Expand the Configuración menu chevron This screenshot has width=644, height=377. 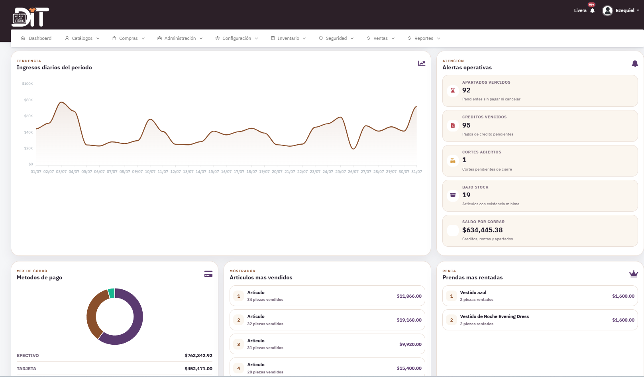257,39
